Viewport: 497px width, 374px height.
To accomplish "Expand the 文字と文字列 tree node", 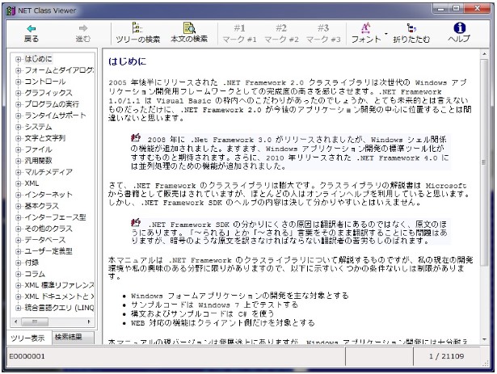I will (x=19, y=138).
